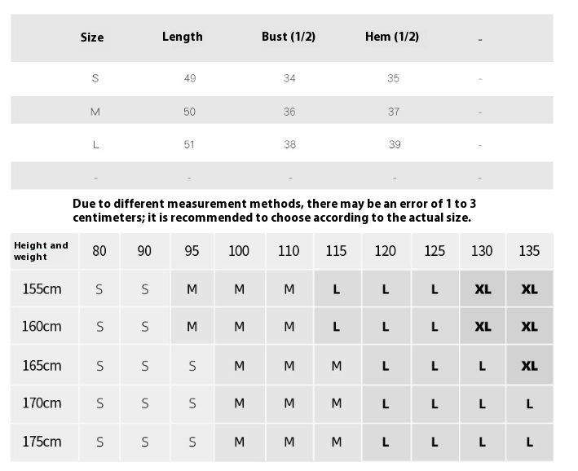The width and height of the screenshot is (578, 471).
Task: Click the Size column header
Action: tap(92, 37)
